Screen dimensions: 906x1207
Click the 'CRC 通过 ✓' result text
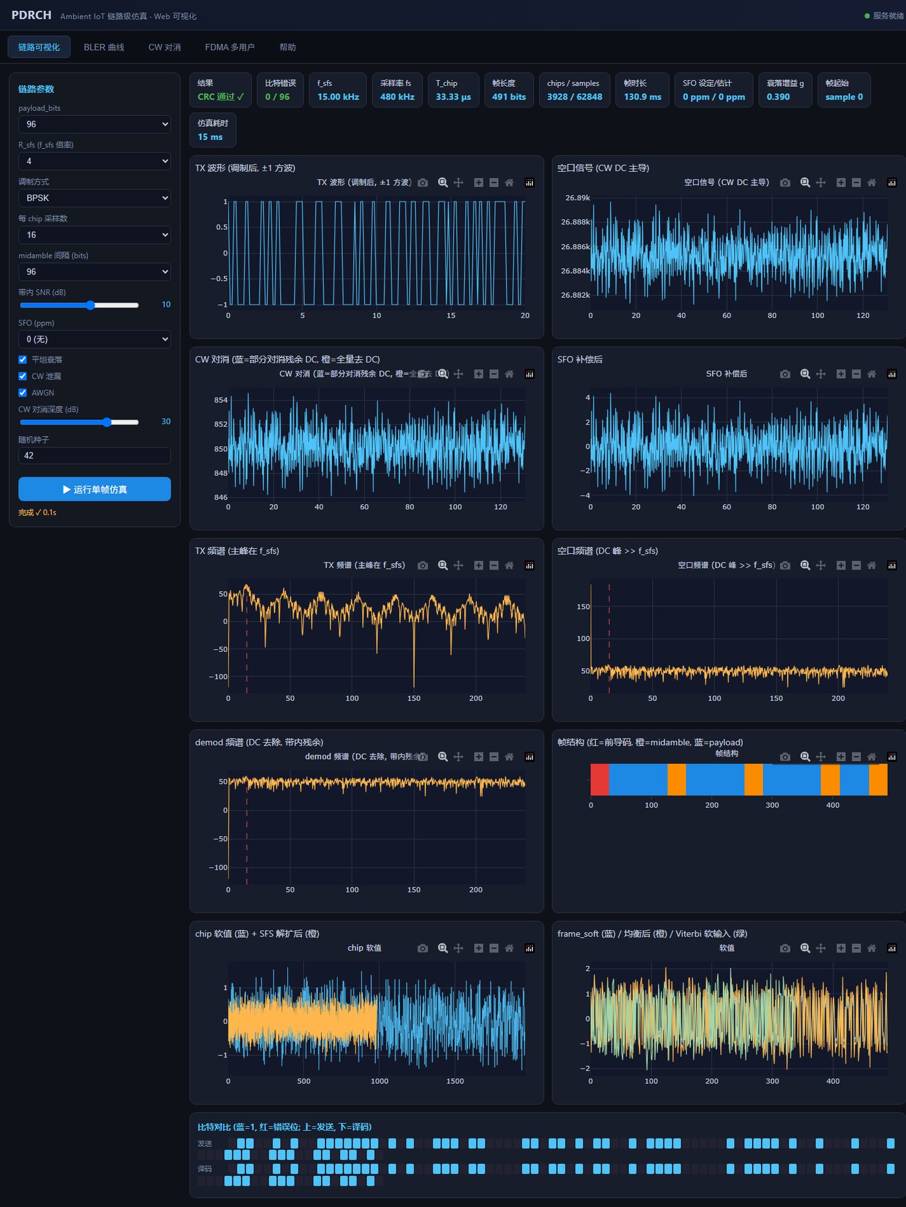pos(221,97)
